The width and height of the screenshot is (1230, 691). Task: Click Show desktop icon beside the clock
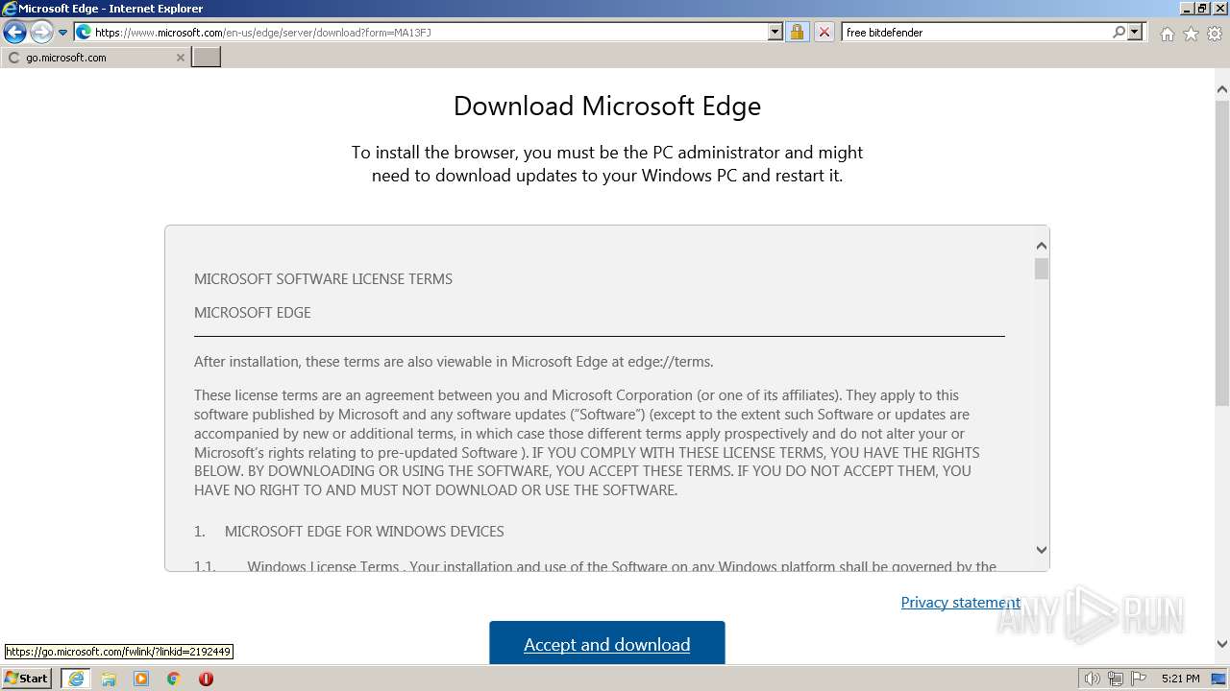click(x=1218, y=679)
